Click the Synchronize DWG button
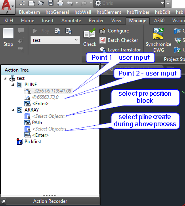The image size is (185, 206). click(x=158, y=40)
